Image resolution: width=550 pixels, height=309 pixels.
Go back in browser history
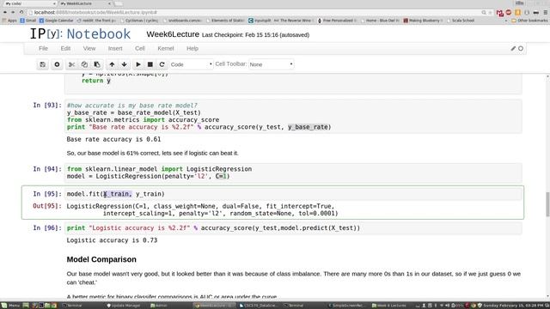pos(5,12)
